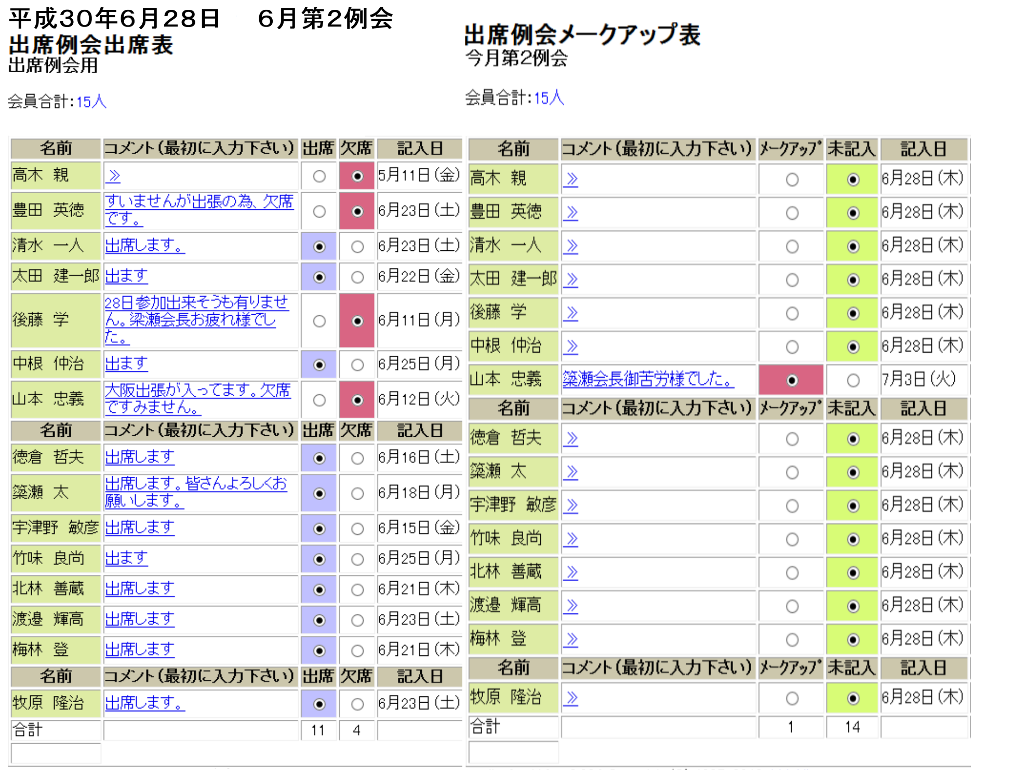Click attendance total value 11
The width and height of the screenshot is (1013, 779).
pyautogui.click(x=318, y=730)
